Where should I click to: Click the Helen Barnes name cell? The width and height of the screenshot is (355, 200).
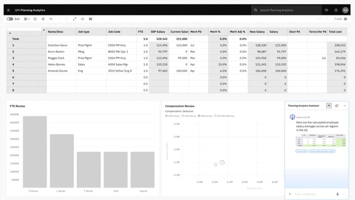[x=61, y=64]
